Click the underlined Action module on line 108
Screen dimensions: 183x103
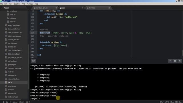(x=55, y=42)
